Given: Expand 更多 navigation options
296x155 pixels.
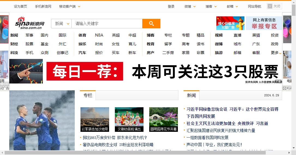Looking at the screenshot, I should coord(276,53).
